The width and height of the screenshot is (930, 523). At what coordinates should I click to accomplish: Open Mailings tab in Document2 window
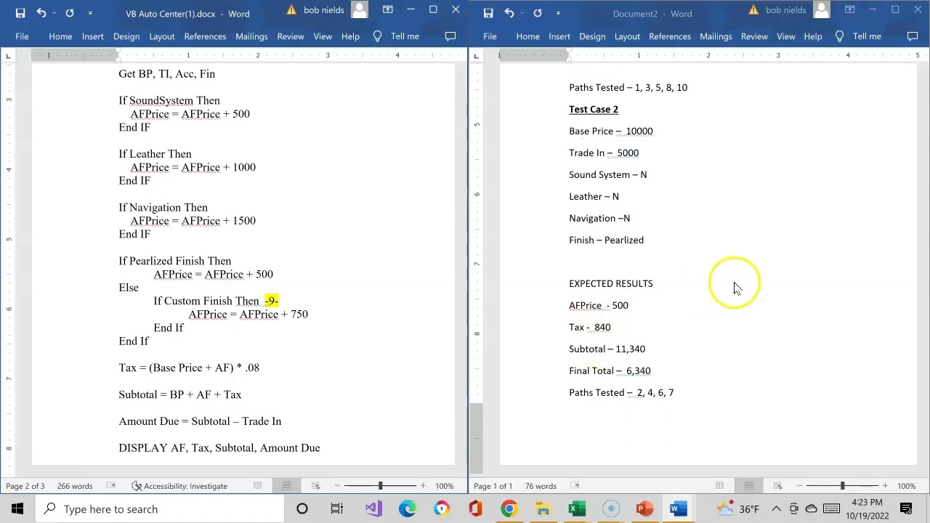(x=716, y=36)
